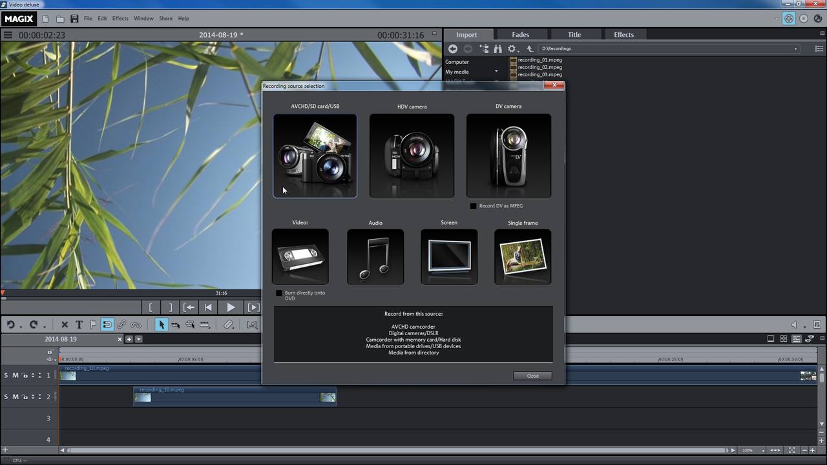Click the search binoculars icon in Import panel
Viewport: 827px width, 465px height.
pos(497,48)
